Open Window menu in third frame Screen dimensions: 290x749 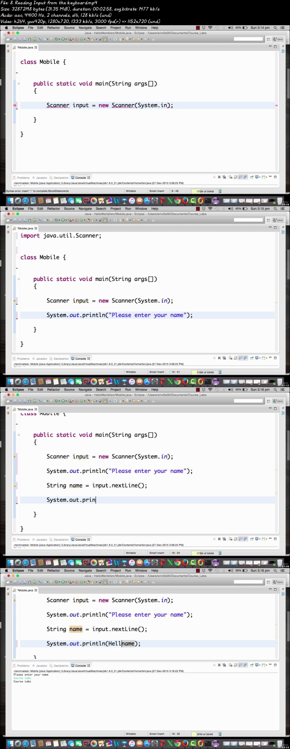(x=141, y=389)
